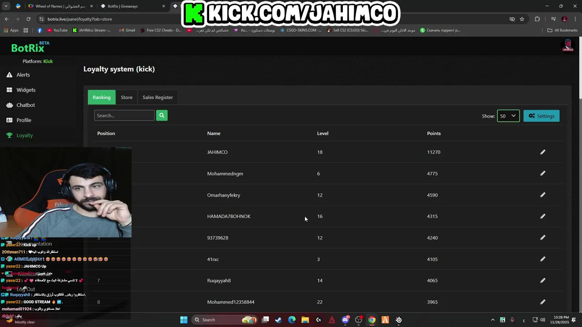The height and width of the screenshot is (327, 582).
Task: Click the Level column header
Action: tap(323, 134)
